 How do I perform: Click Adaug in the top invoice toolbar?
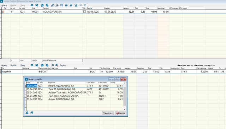coord(4,5)
